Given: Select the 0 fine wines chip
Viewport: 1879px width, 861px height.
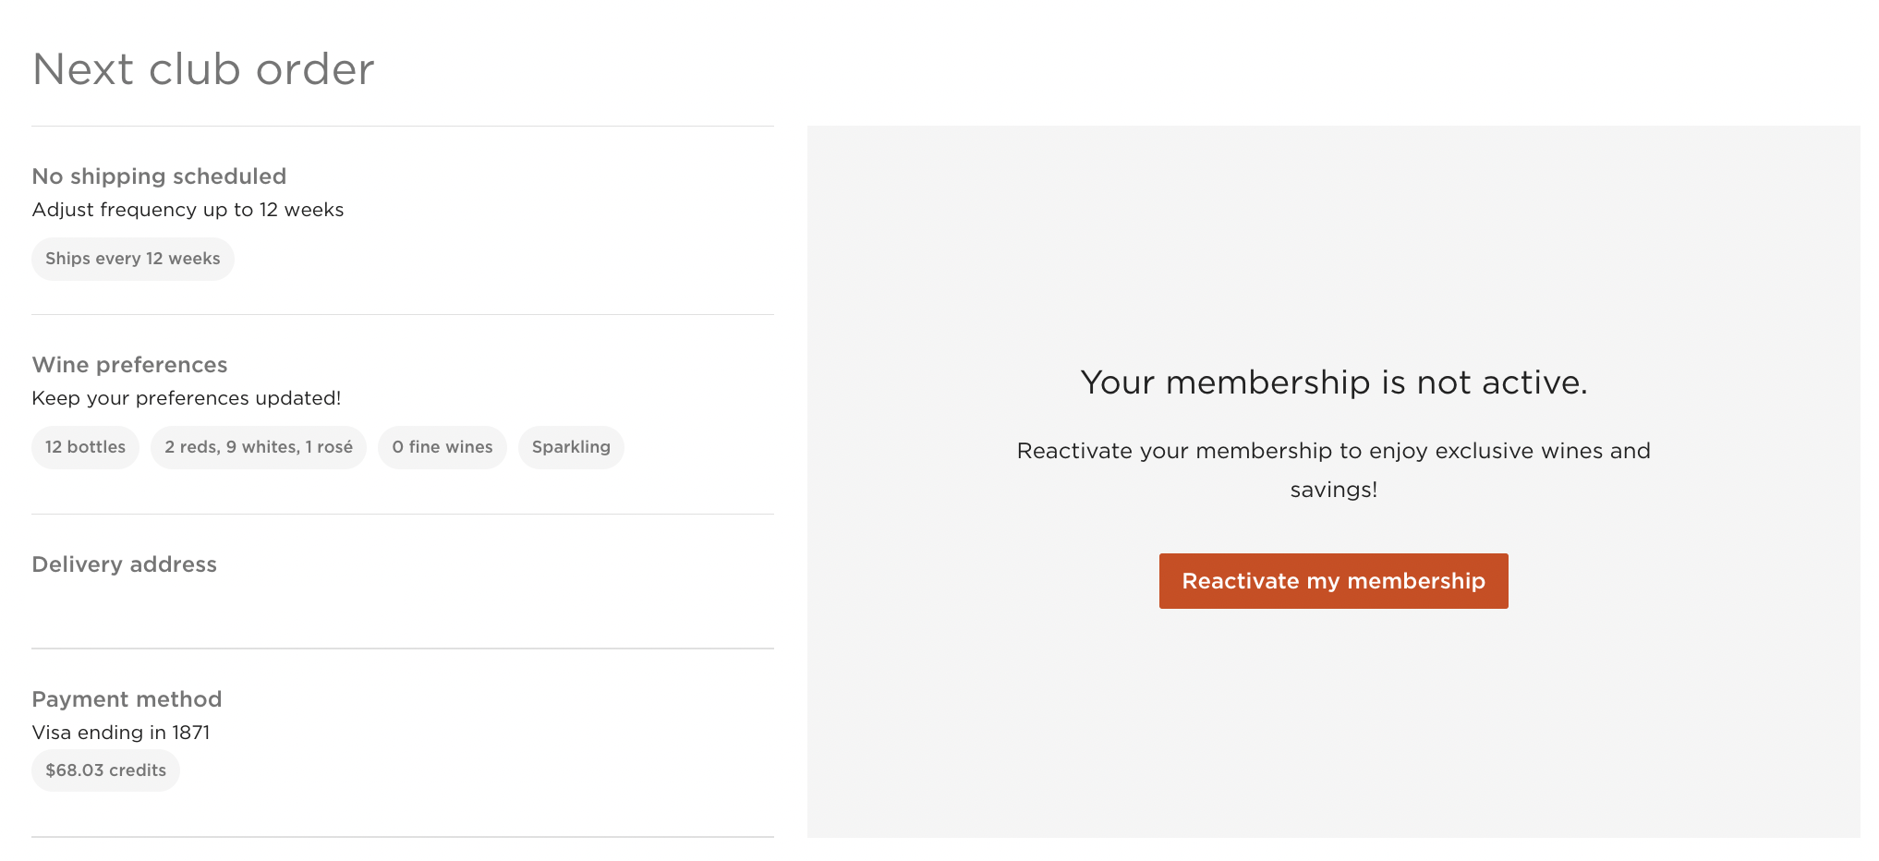Looking at the screenshot, I should 442,447.
